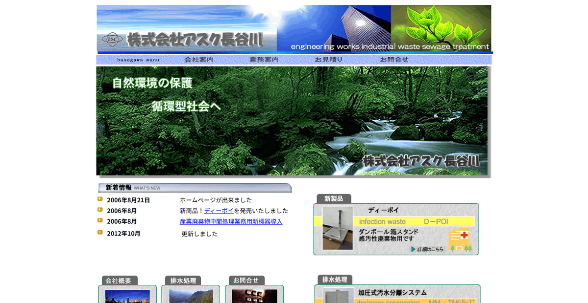
Task: Click the hasegawa manu navigation label
Action: pyautogui.click(x=139, y=59)
